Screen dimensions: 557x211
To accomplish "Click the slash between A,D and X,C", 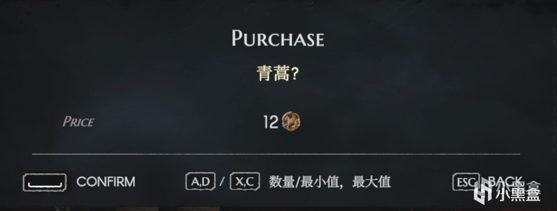I will click(222, 182).
